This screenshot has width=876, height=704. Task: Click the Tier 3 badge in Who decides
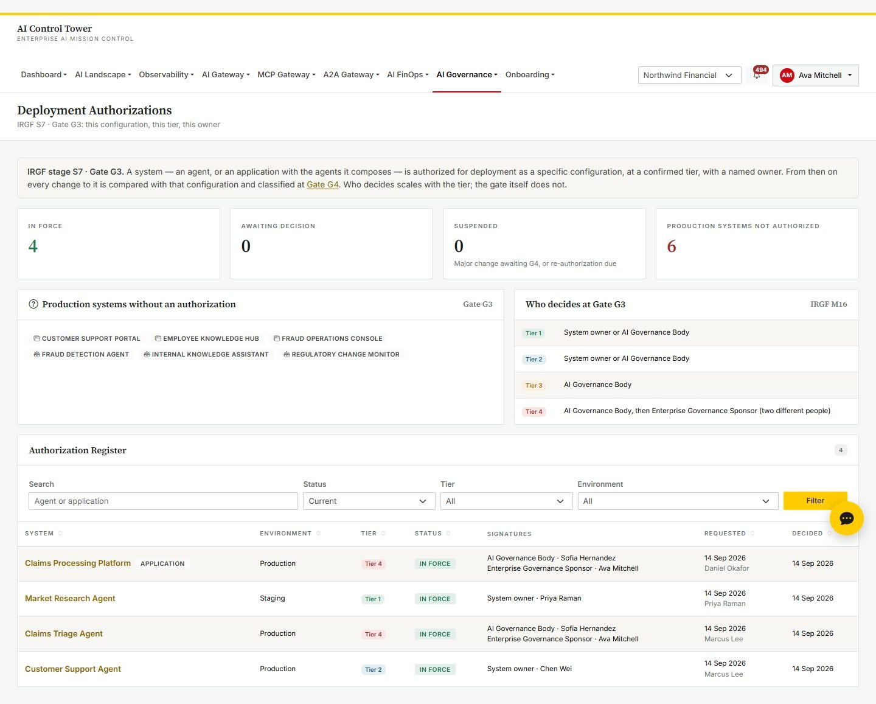tap(534, 386)
